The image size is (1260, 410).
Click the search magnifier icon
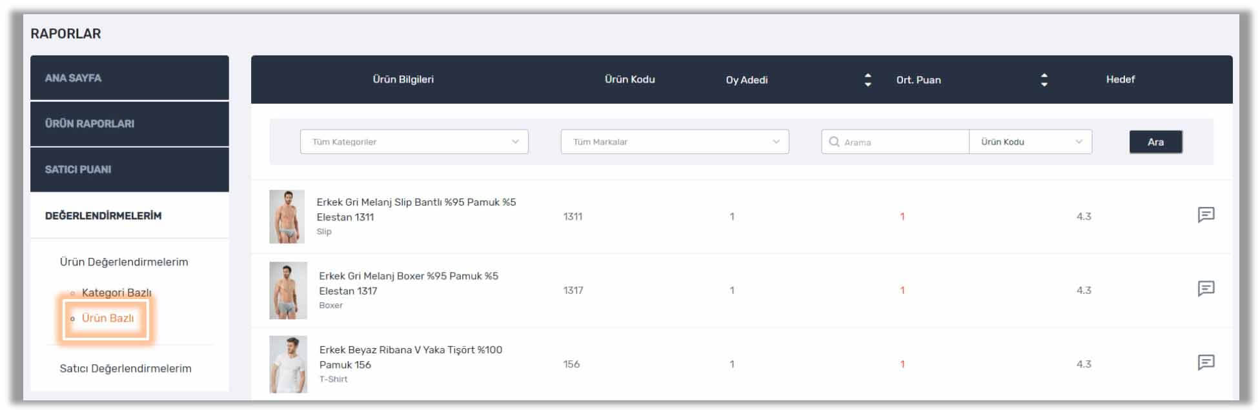(x=834, y=142)
